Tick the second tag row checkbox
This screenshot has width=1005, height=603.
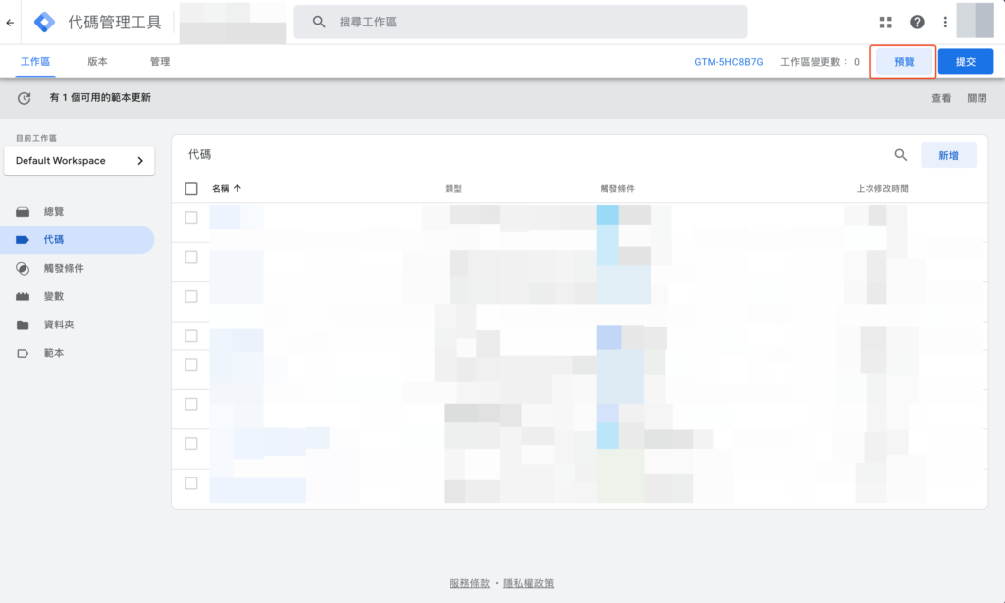point(191,257)
